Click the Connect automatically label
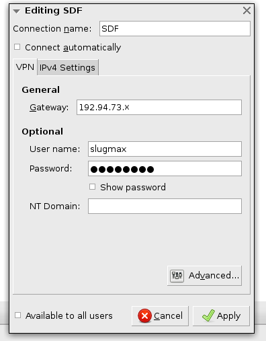The height and width of the screenshot is (341, 266). tap(73, 48)
